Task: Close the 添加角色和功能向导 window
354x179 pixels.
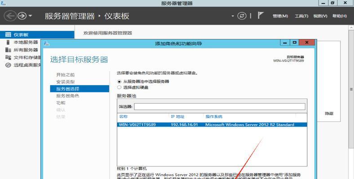Action: (307, 43)
